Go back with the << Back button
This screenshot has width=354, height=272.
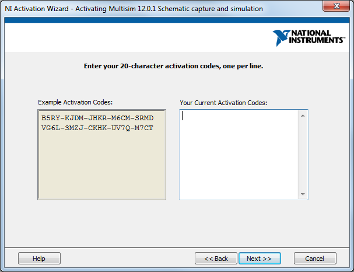pos(216,259)
